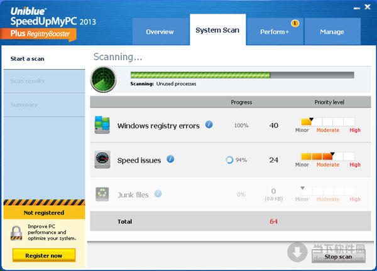Minimize the SpeedUpMyPC window
The width and height of the screenshot is (377, 271).
[357, 8]
